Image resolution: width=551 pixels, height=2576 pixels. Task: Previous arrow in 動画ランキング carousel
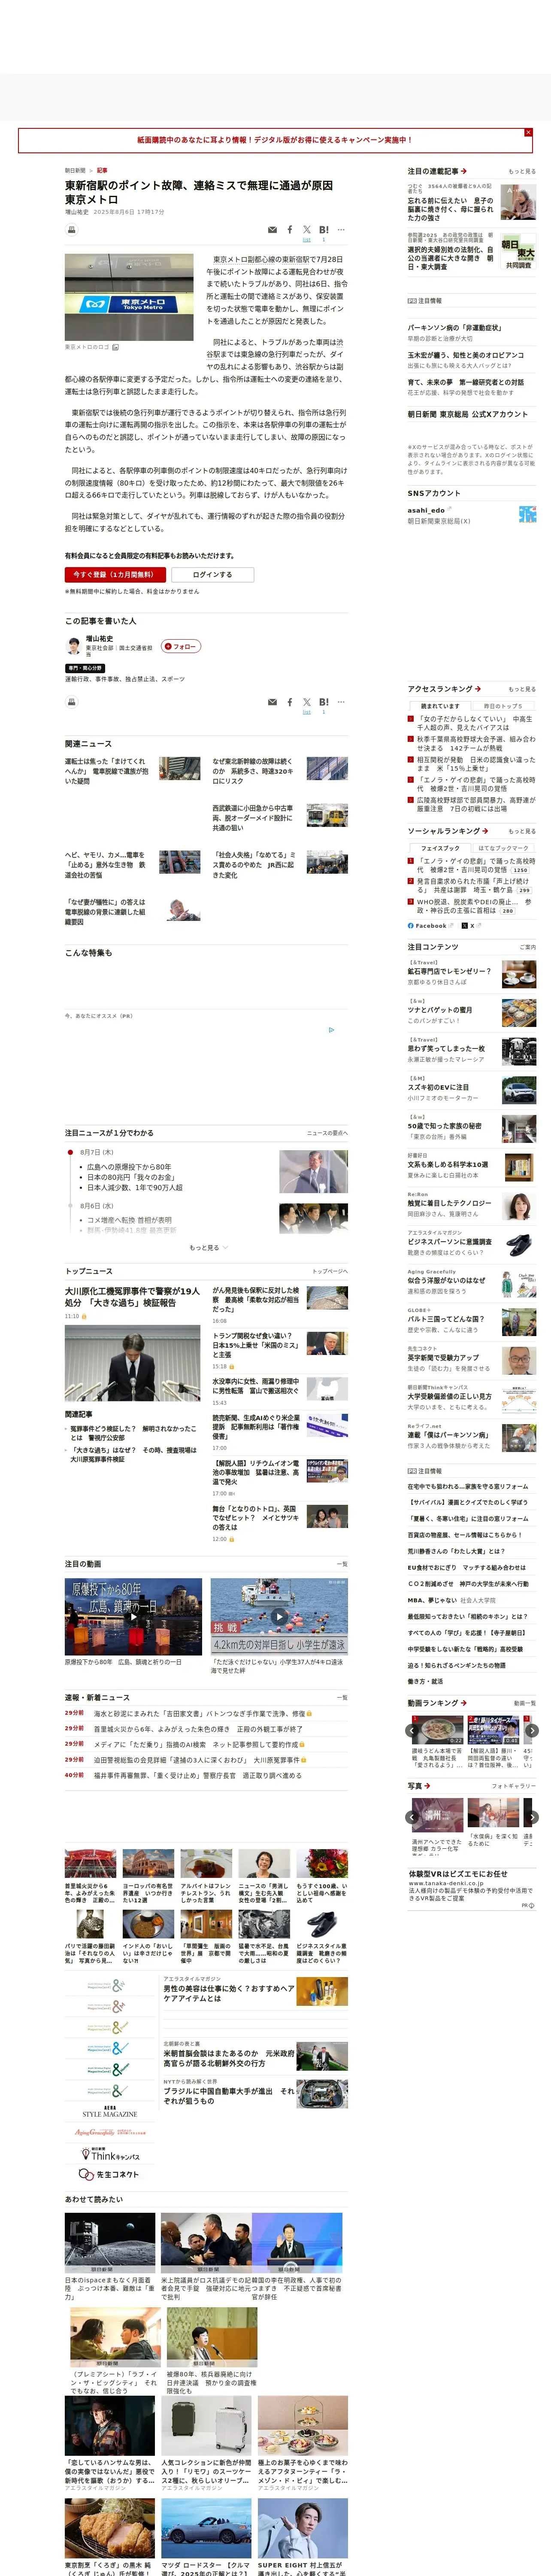pos(412,1730)
